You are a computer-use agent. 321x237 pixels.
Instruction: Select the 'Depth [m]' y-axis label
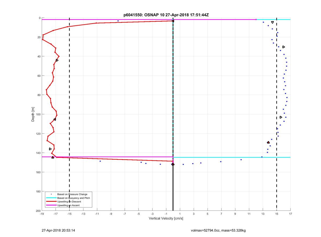(33, 114)
